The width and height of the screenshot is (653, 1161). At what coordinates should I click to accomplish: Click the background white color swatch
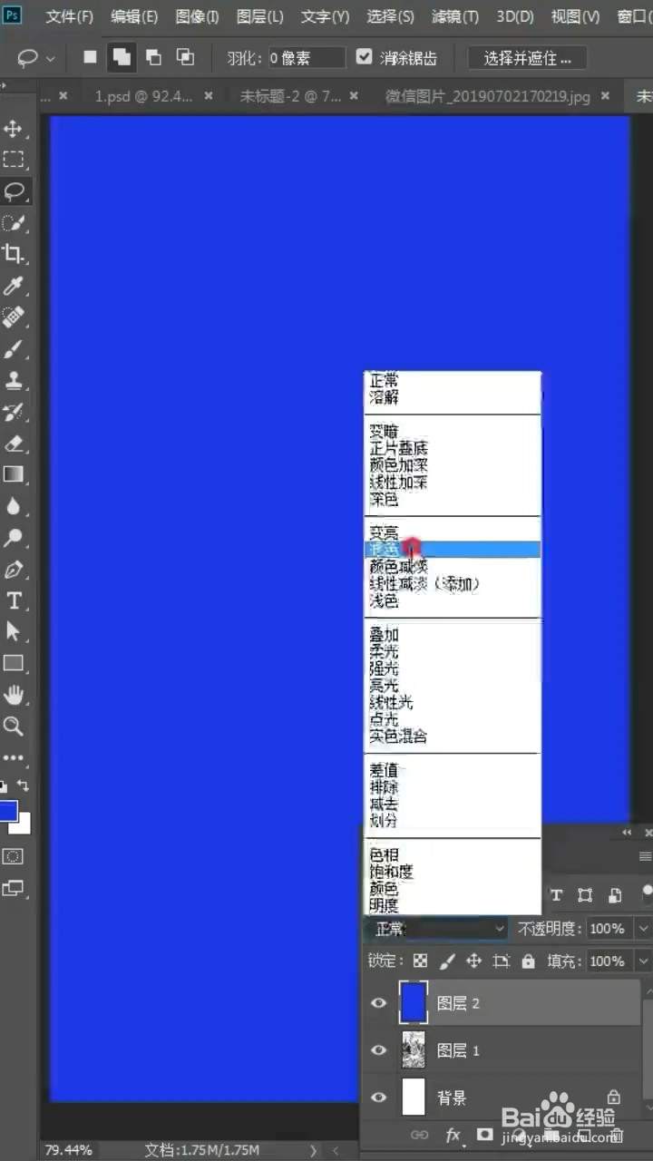pyautogui.click(x=22, y=824)
